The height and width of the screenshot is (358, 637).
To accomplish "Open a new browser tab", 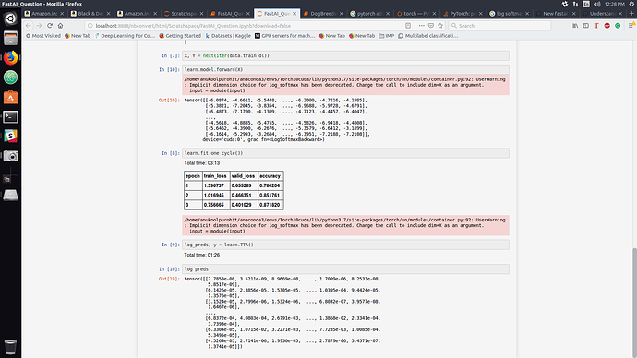I will (x=631, y=14).
